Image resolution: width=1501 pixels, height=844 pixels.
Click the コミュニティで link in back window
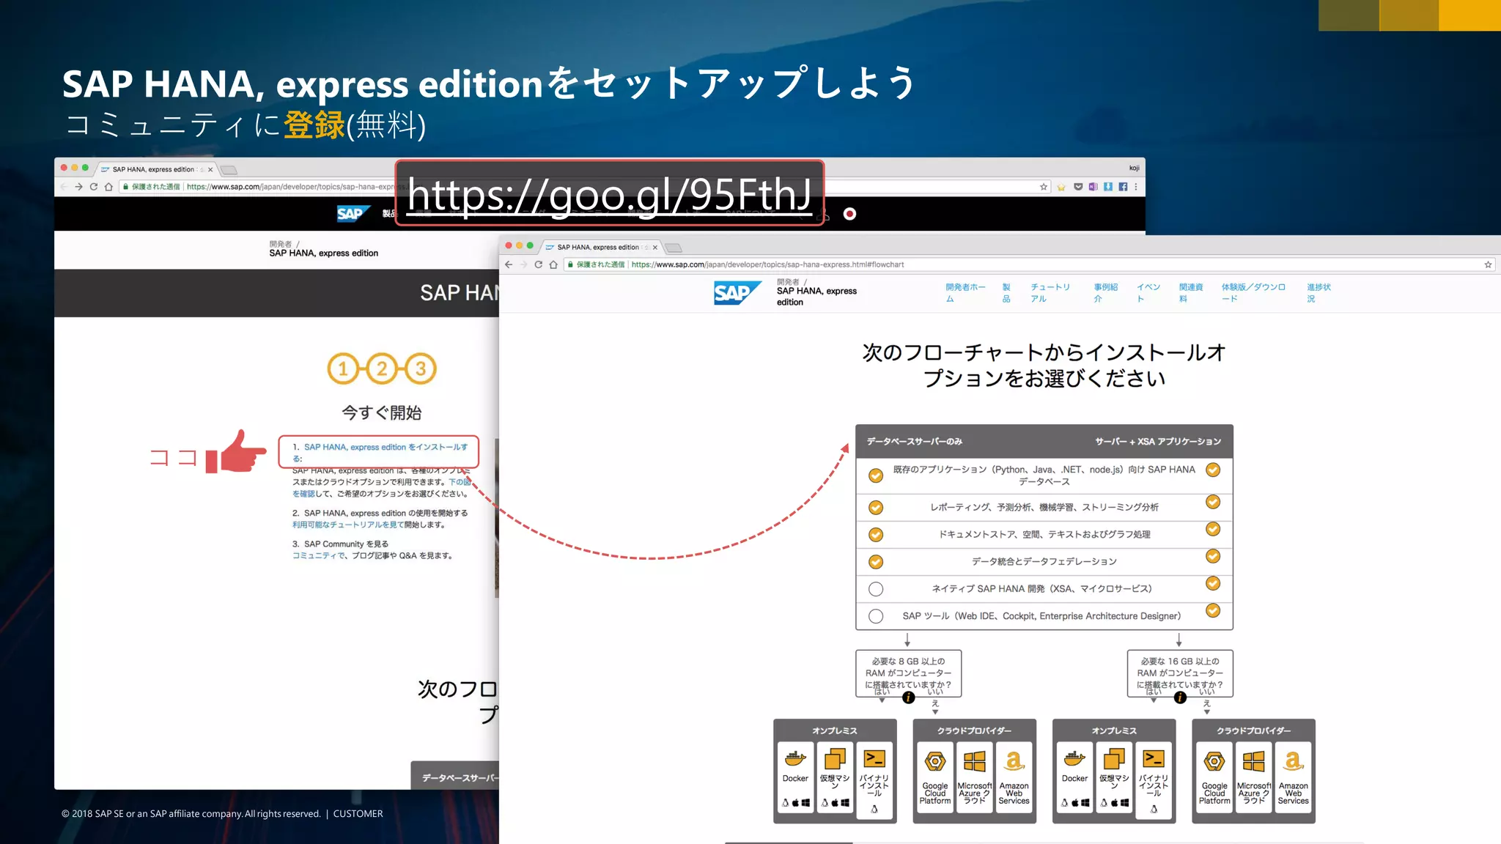click(x=319, y=555)
